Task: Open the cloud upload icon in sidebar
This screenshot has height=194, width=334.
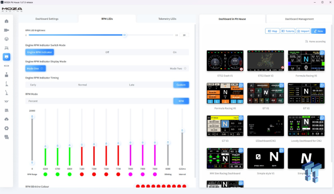Action: 6,119
